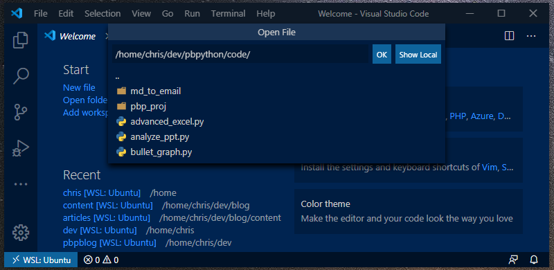Click the Show Local button
The height and width of the screenshot is (270, 554).
[x=418, y=55]
